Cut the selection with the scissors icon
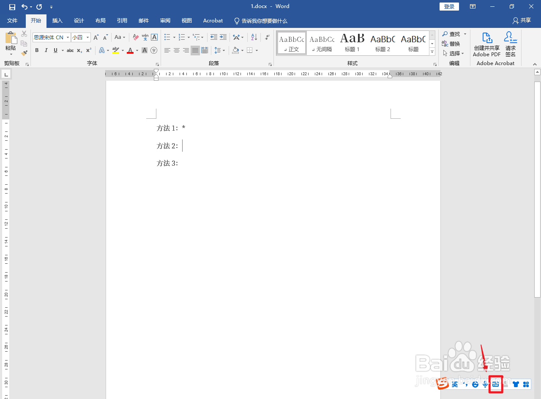541x399 pixels. click(x=24, y=34)
